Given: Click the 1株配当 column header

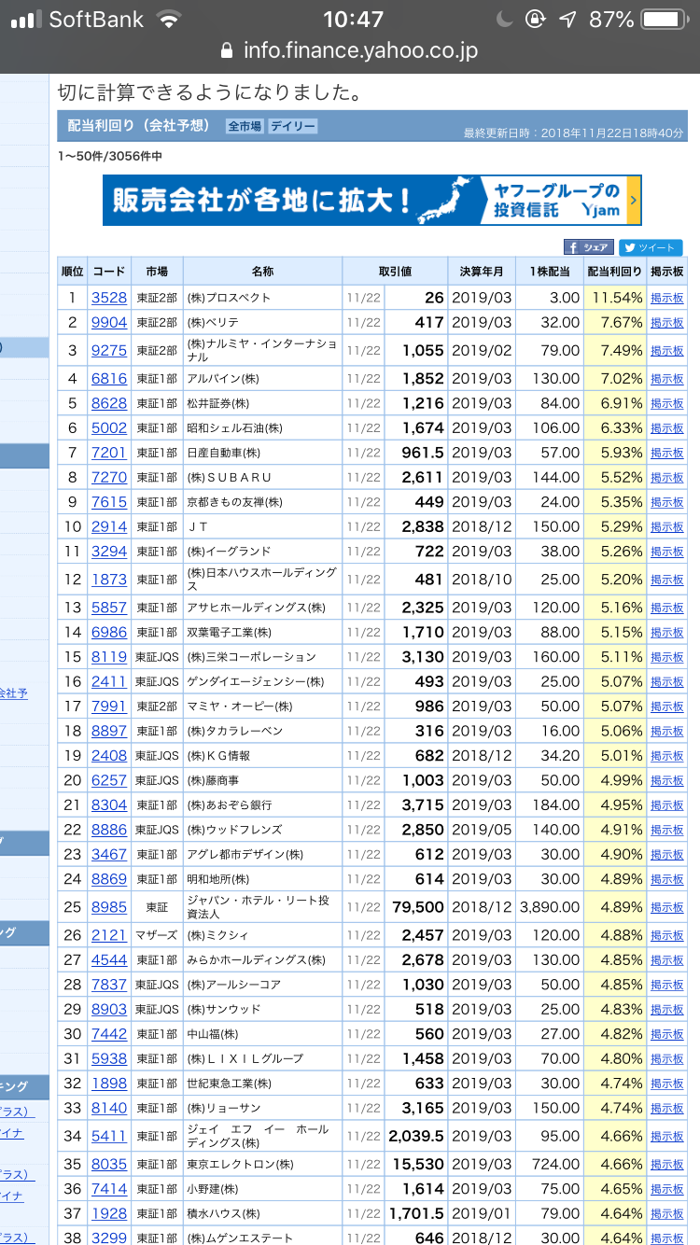Looking at the screenshot, I should click(550, 272).
